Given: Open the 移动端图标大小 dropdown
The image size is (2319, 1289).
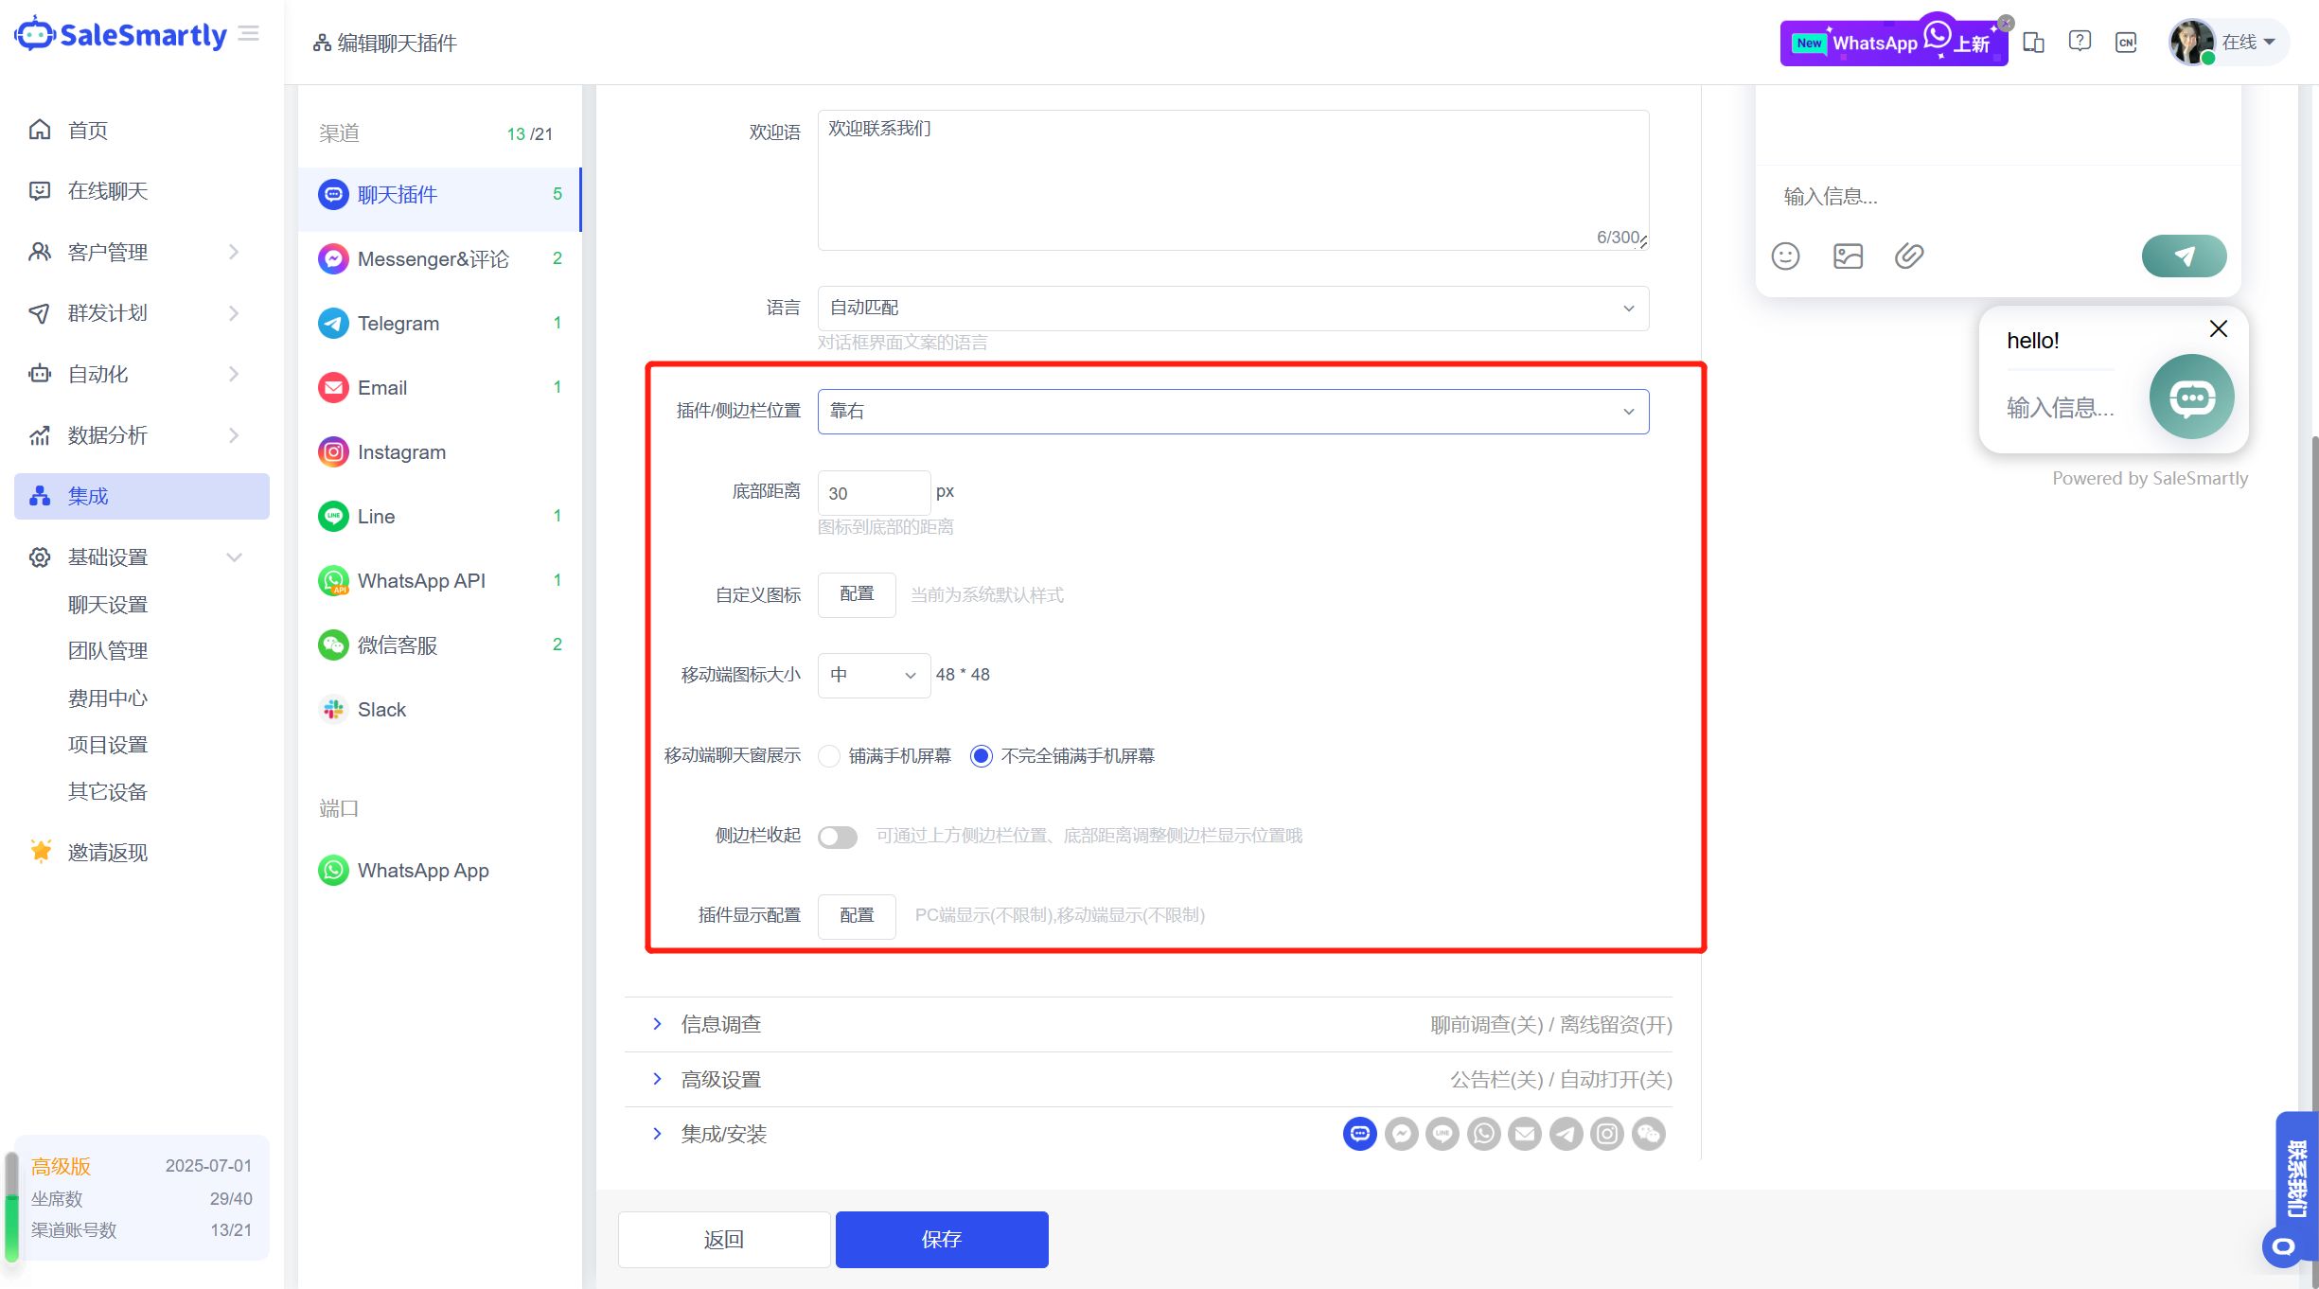Looking at the screenshot, I should pos(873,676).
